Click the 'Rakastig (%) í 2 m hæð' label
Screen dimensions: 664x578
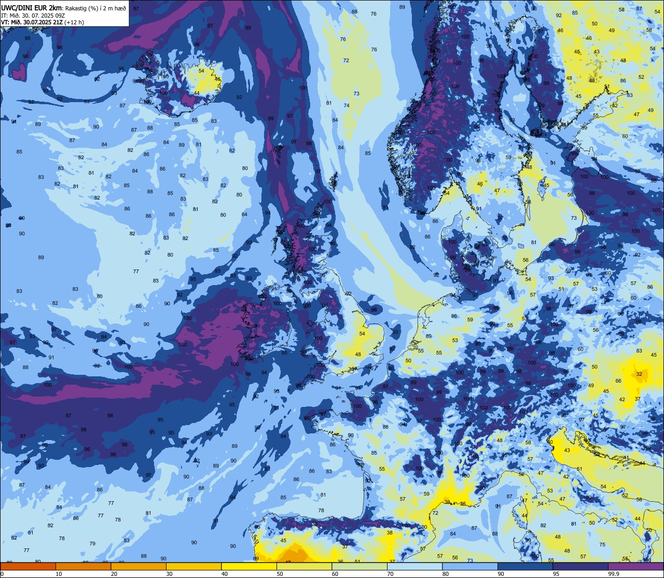[95, 8]
